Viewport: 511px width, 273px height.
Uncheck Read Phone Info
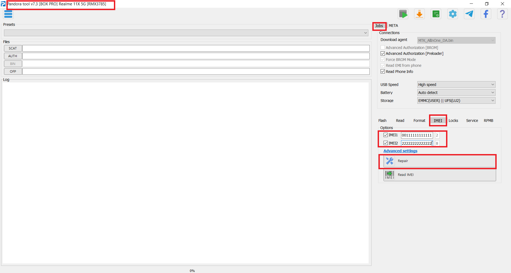point(383,72)
